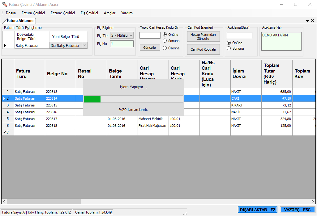Click the amount cell 324,88

click(277, 119)
